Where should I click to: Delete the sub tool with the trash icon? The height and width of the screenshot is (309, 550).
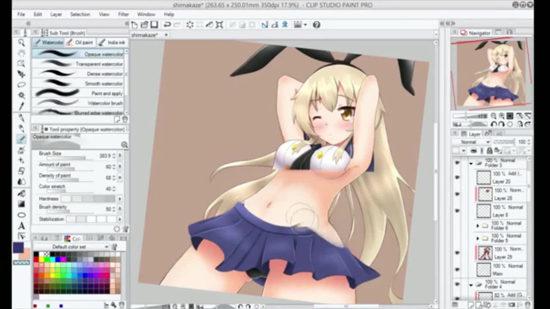125,119
